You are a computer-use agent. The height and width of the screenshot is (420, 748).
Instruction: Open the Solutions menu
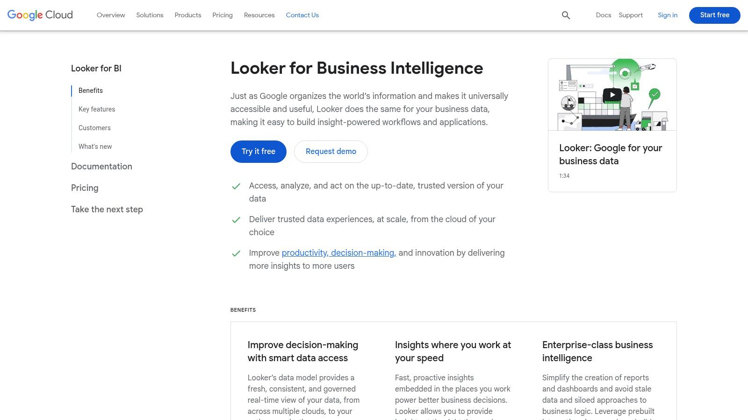[150, 15]
